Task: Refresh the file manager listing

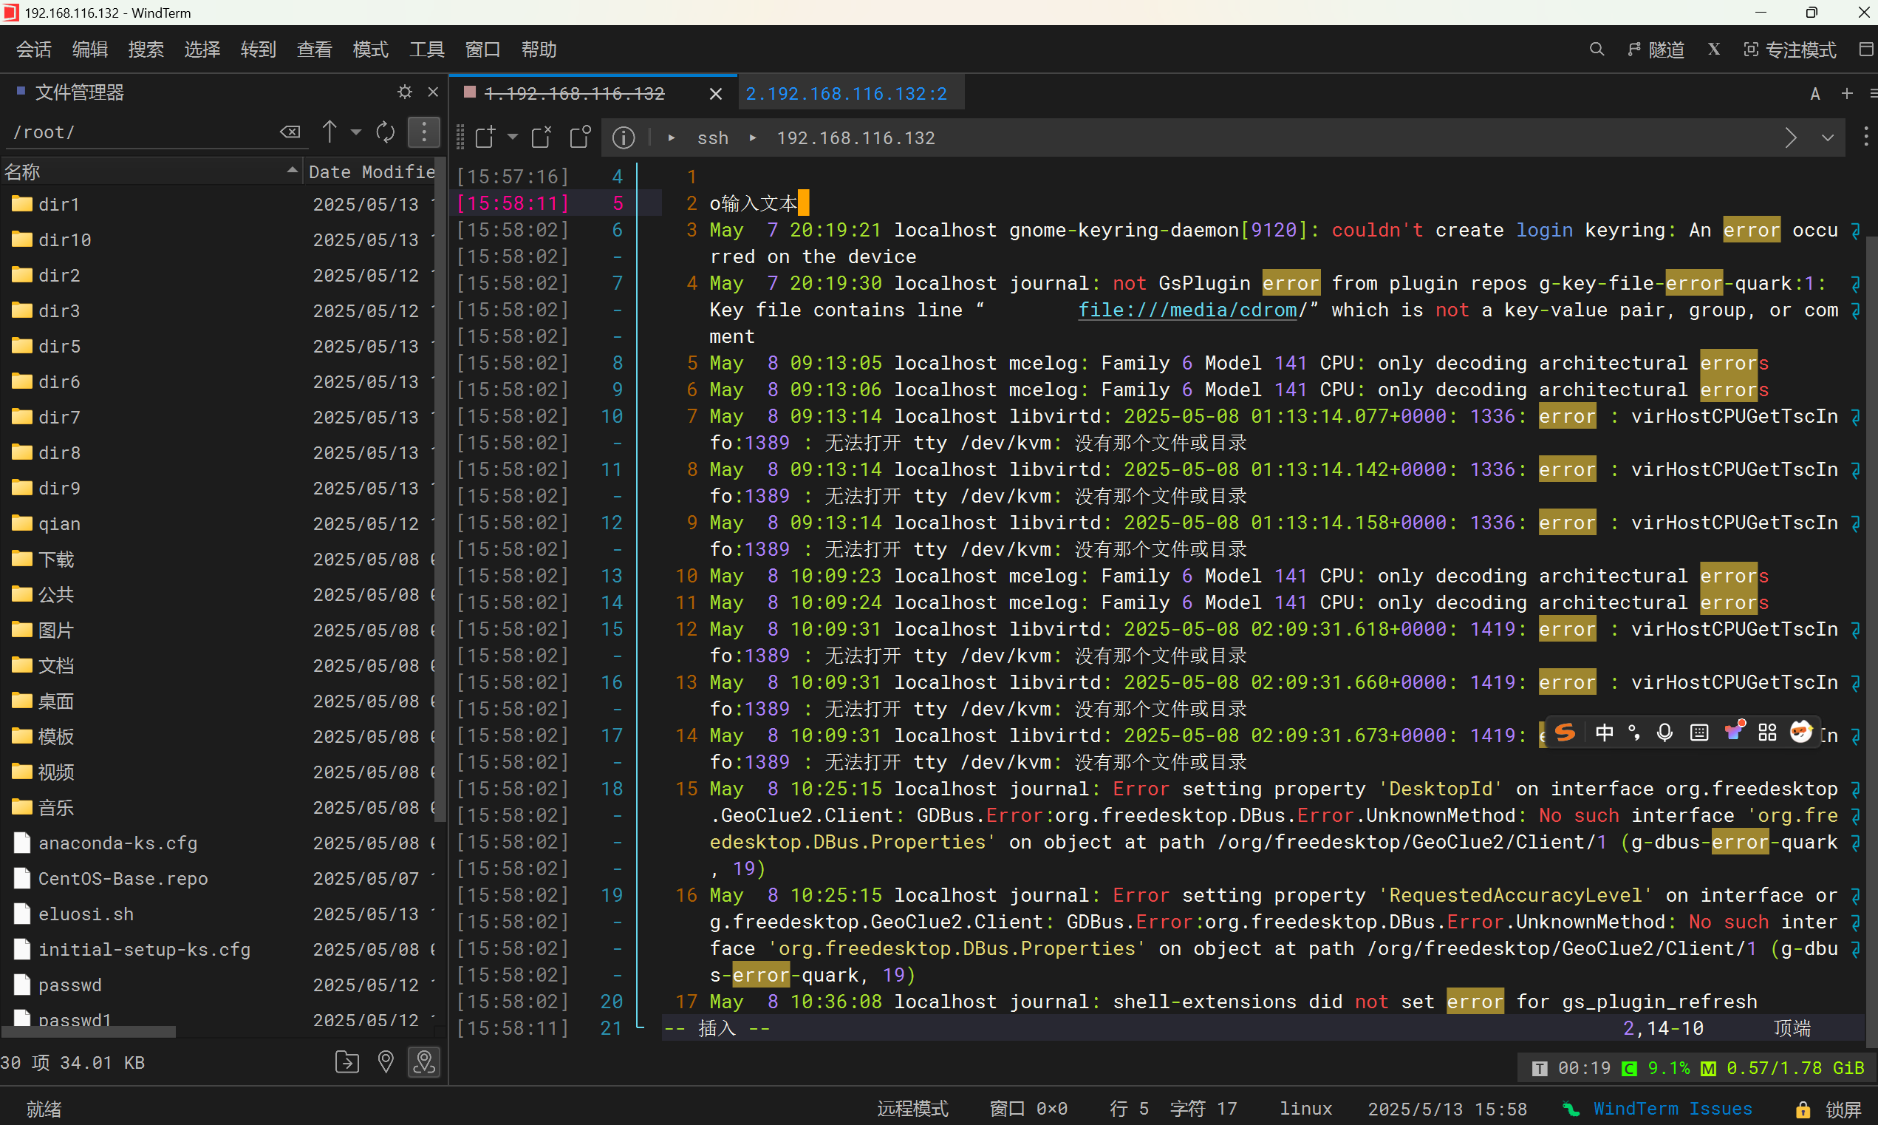Action: coord(385,132)
